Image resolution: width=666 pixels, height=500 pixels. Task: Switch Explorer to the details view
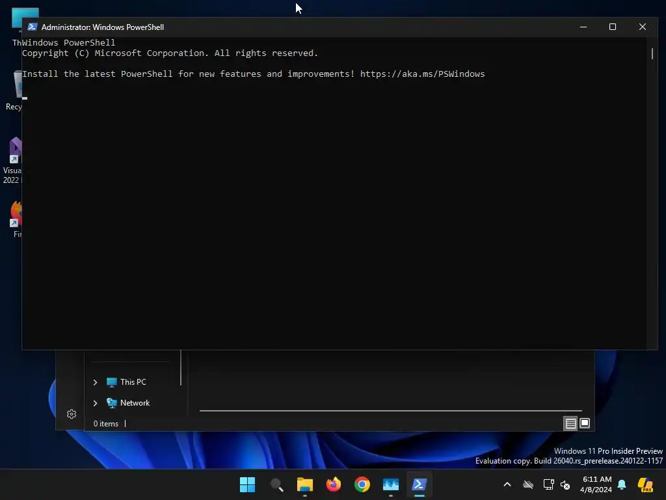point(570,423)
